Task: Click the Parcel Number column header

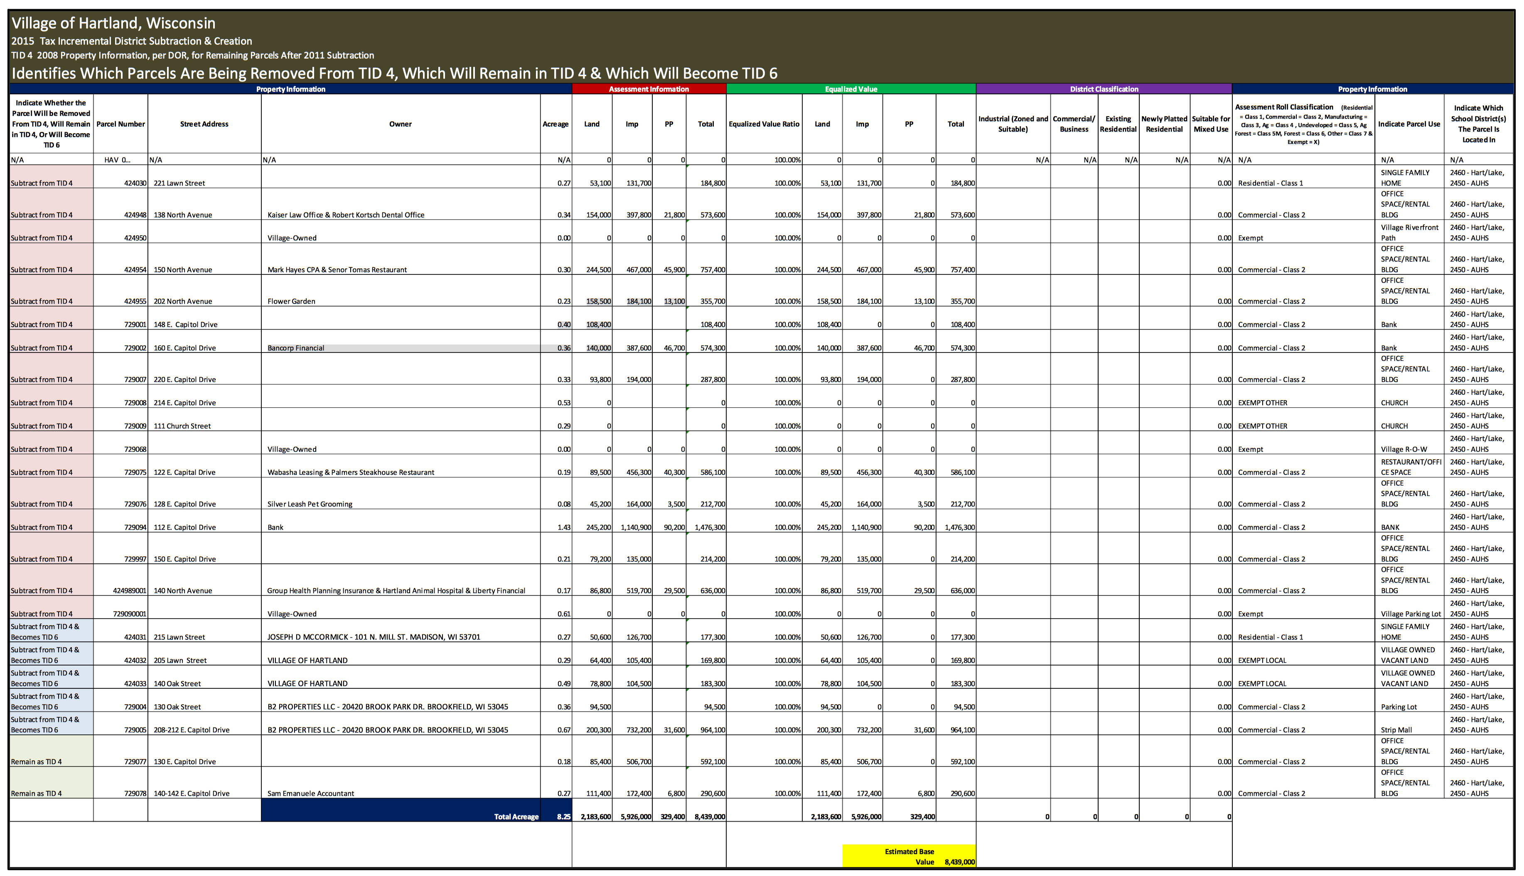Action: coord(120,124)
